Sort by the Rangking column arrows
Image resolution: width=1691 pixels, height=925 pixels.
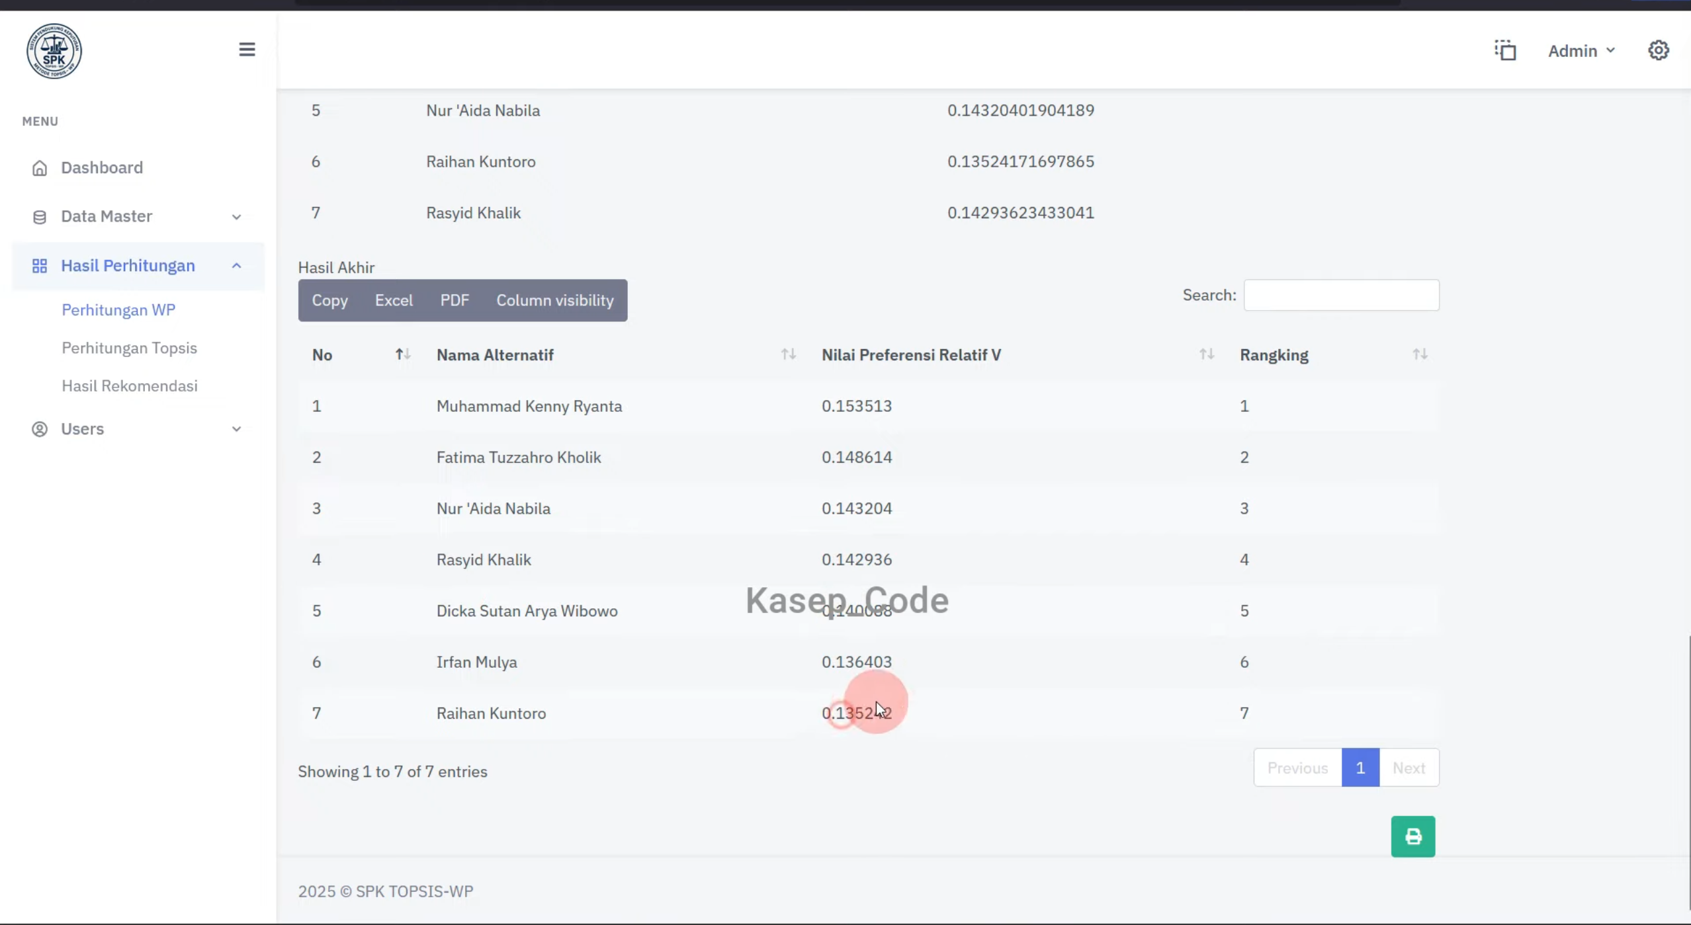1420,354
